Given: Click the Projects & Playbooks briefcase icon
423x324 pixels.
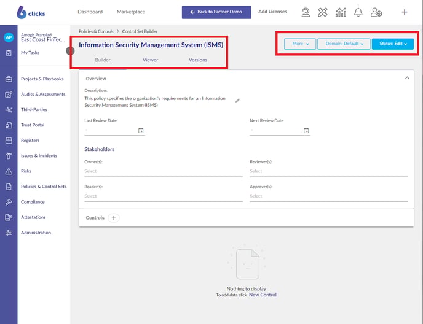Looking at the screenshot, I should click(x=9, y=79).
